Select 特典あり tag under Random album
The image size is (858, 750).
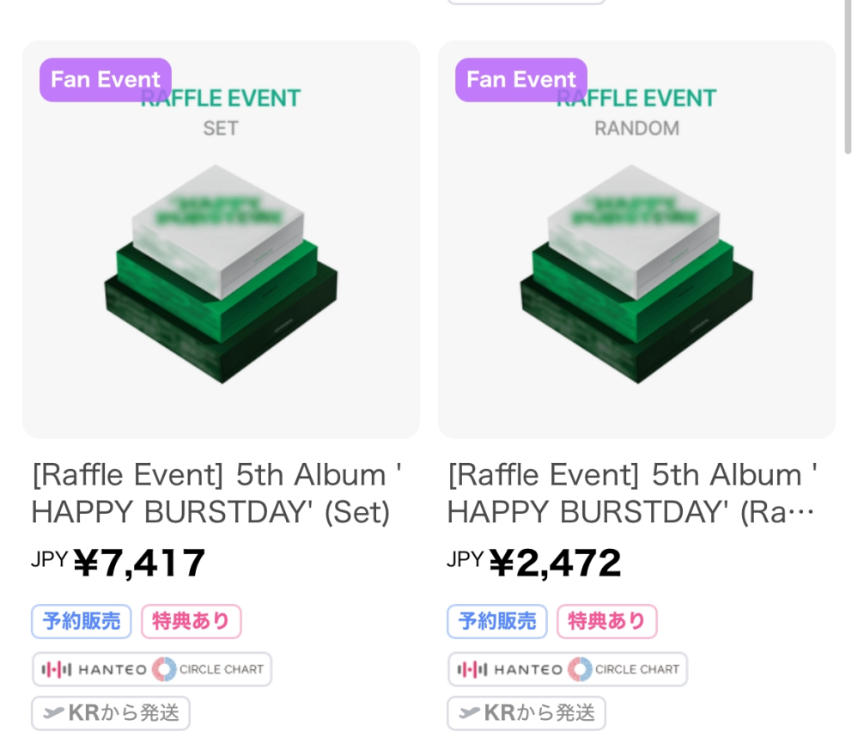click(607, 621)
